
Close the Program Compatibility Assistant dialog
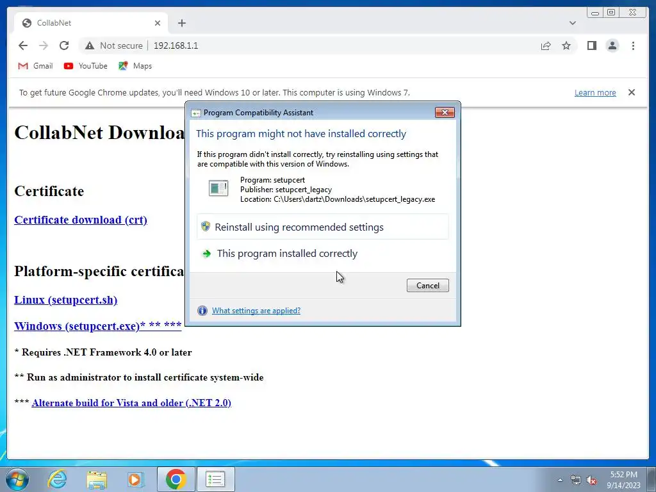445,112
